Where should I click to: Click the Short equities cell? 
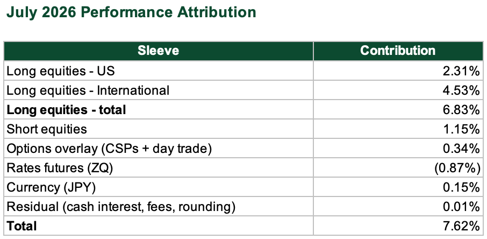(x=159, y=129)
